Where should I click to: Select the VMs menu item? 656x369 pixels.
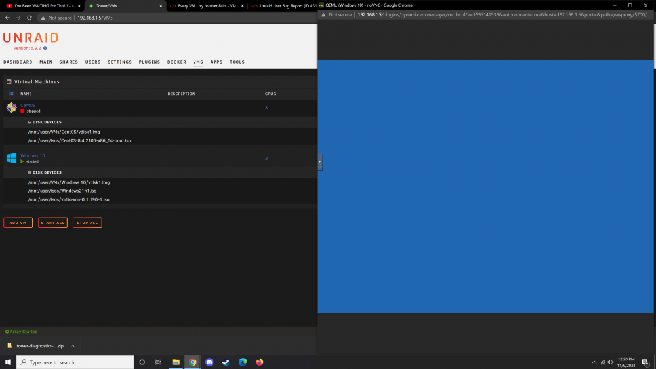tap(198, 62)
